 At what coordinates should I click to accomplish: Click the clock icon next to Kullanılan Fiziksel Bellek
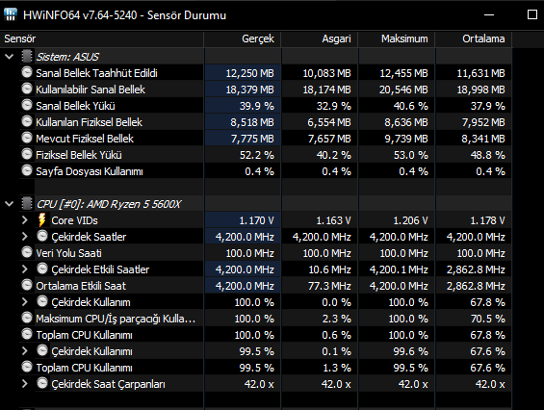tap(27, 121)
